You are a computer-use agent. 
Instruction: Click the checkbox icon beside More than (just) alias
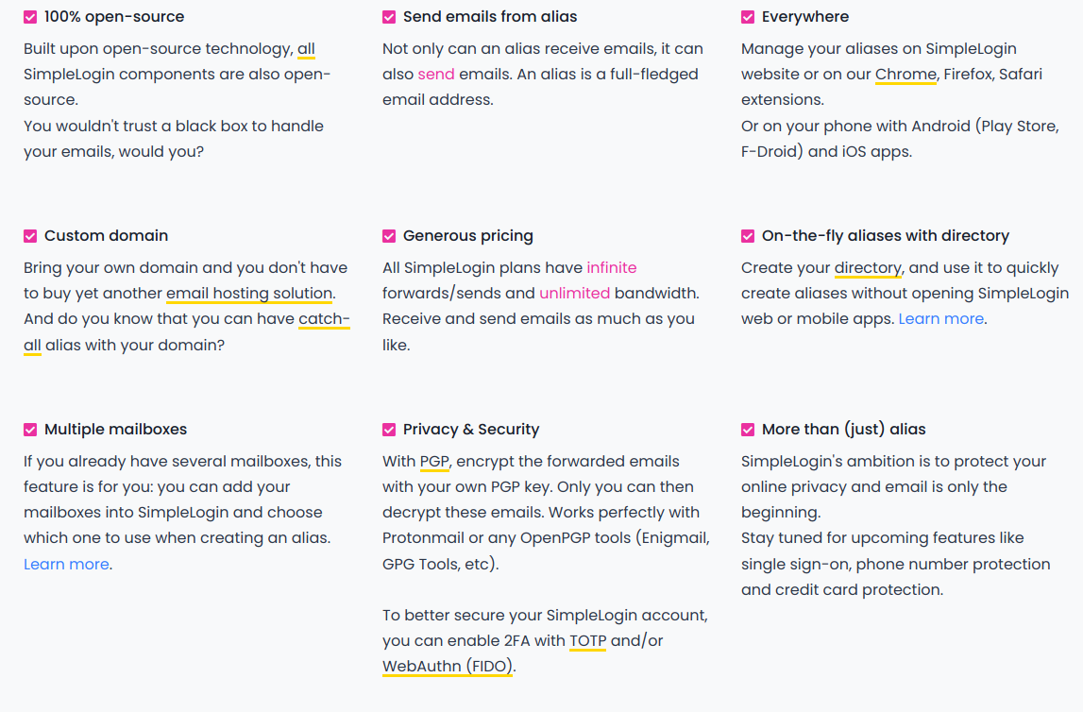click(x=748, y=430)
